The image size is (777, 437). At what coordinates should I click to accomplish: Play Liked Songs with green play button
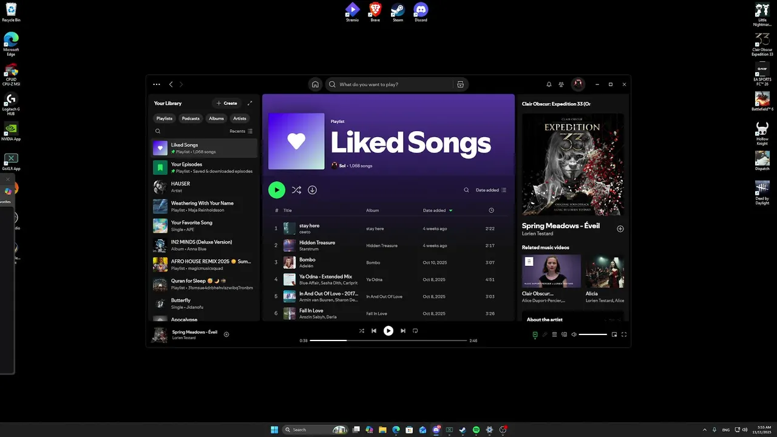[277, 190]
